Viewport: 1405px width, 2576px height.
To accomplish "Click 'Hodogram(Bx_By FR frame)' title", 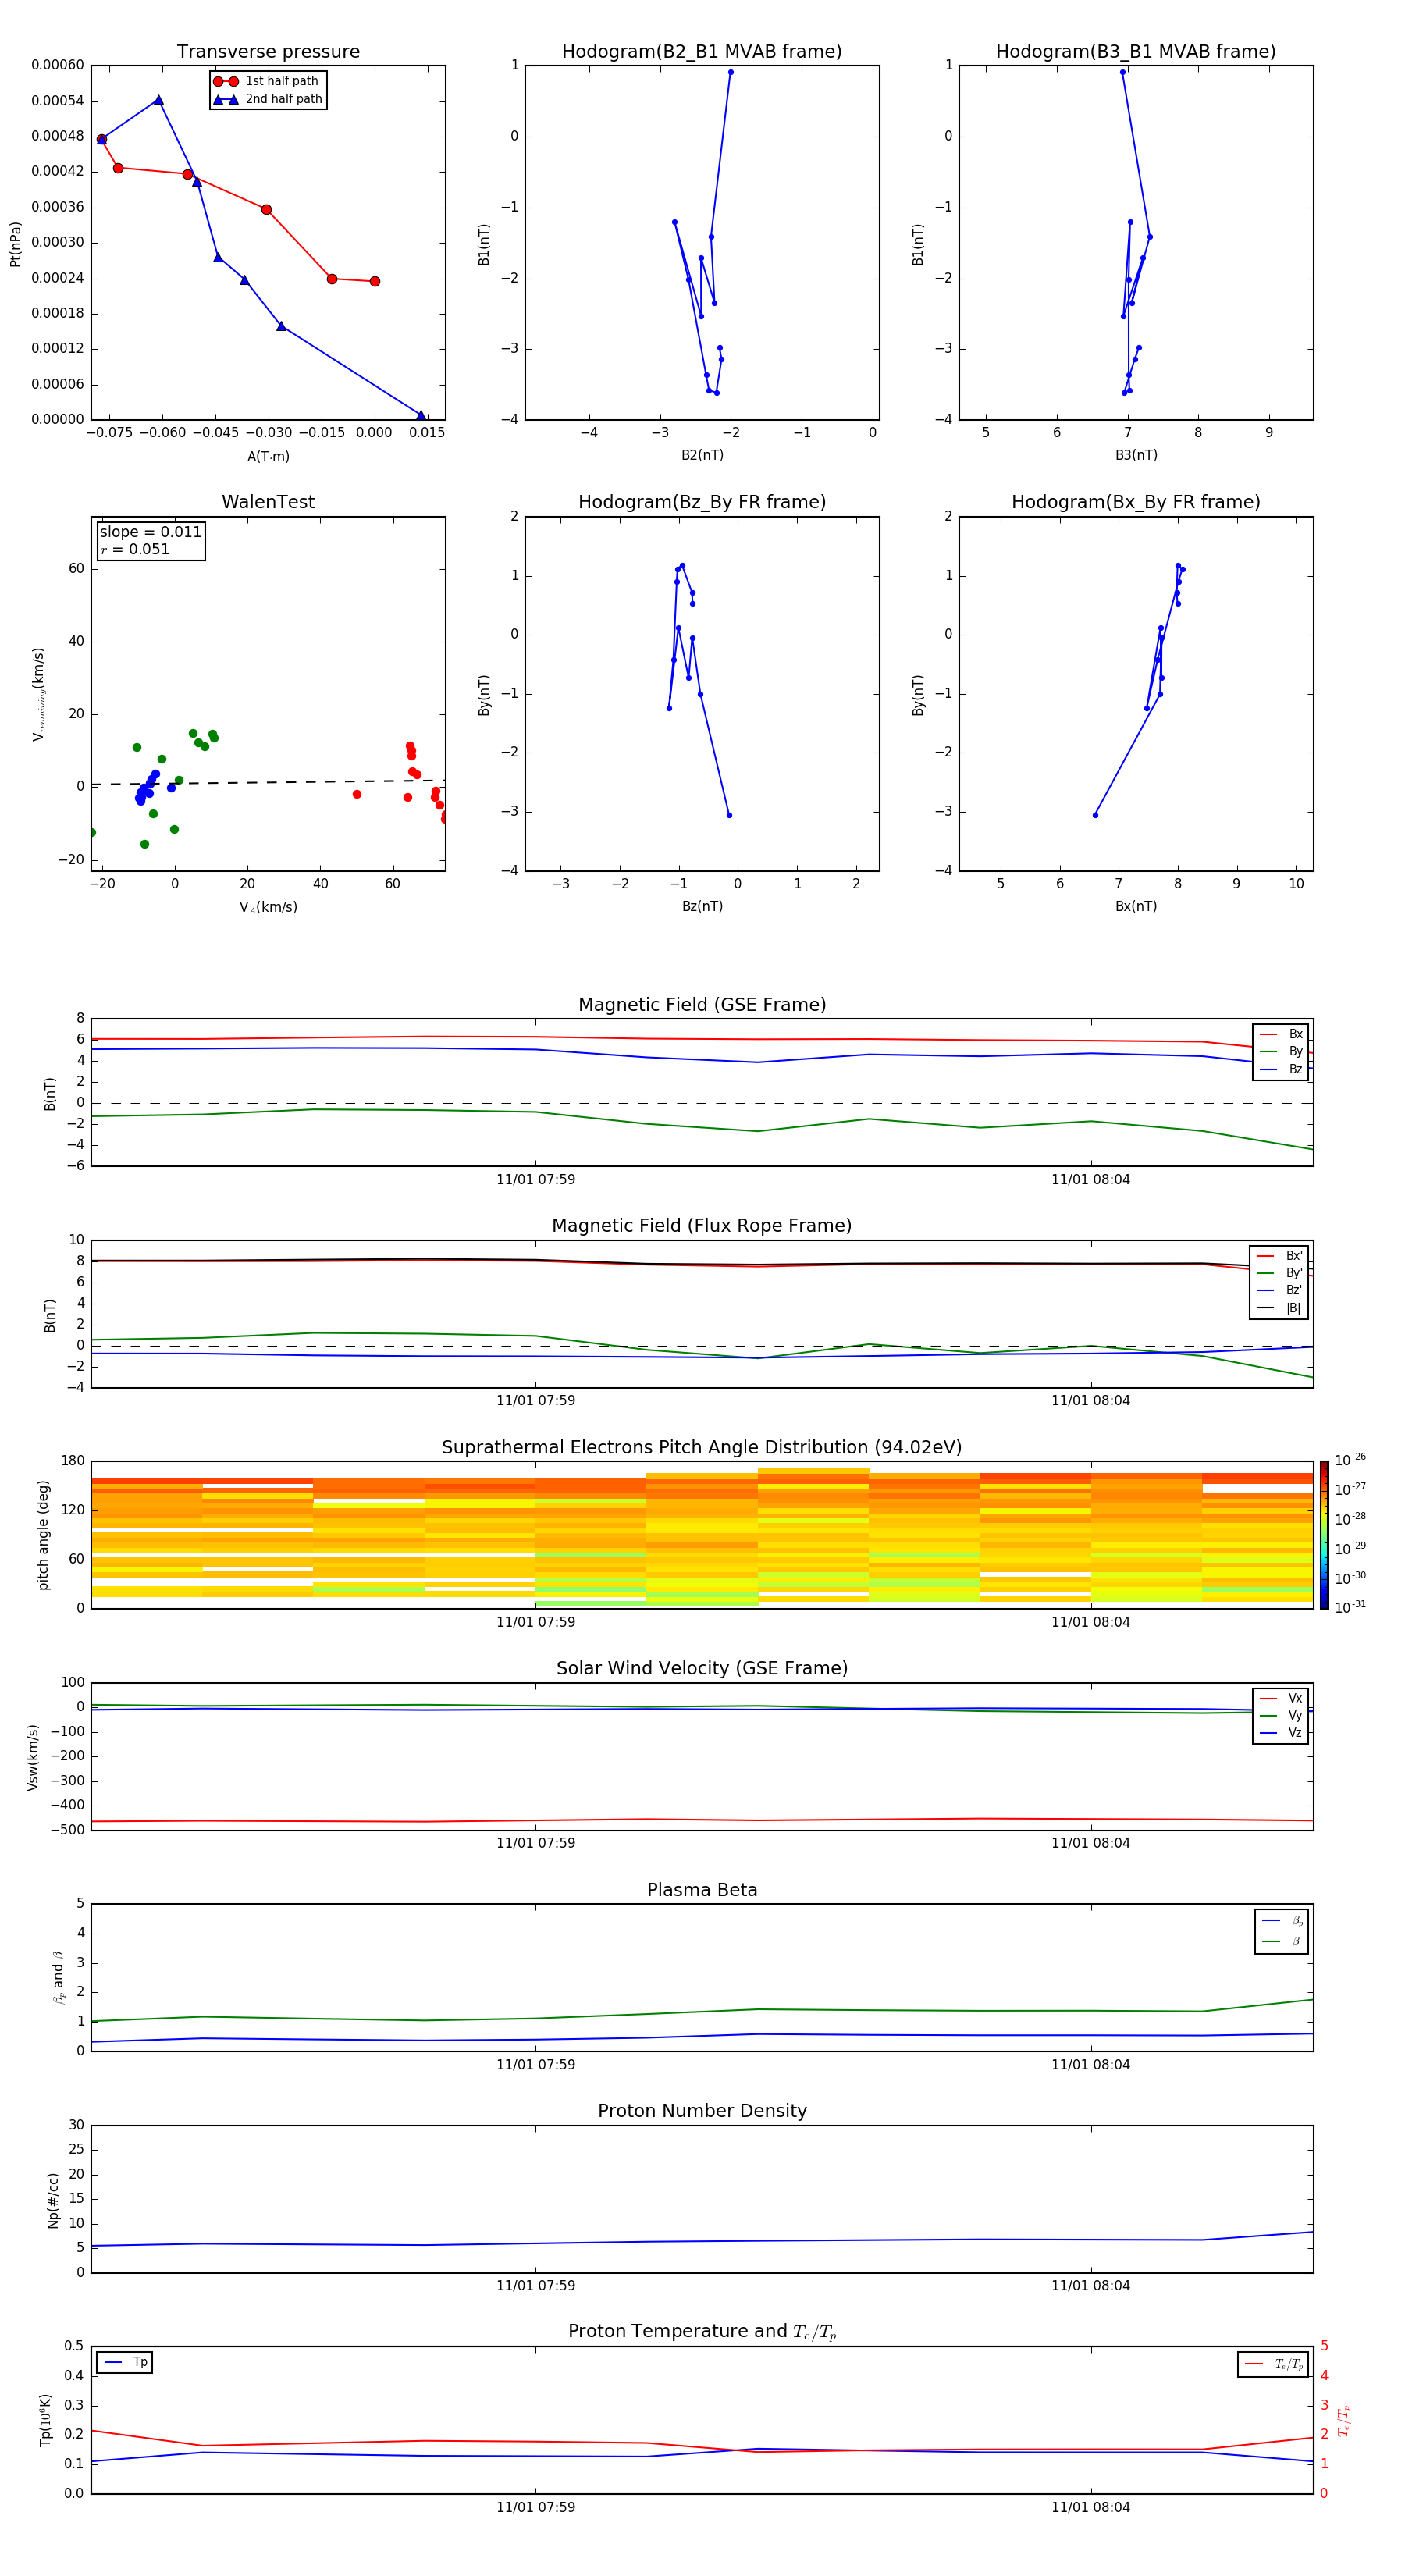I will (1136, 502).
